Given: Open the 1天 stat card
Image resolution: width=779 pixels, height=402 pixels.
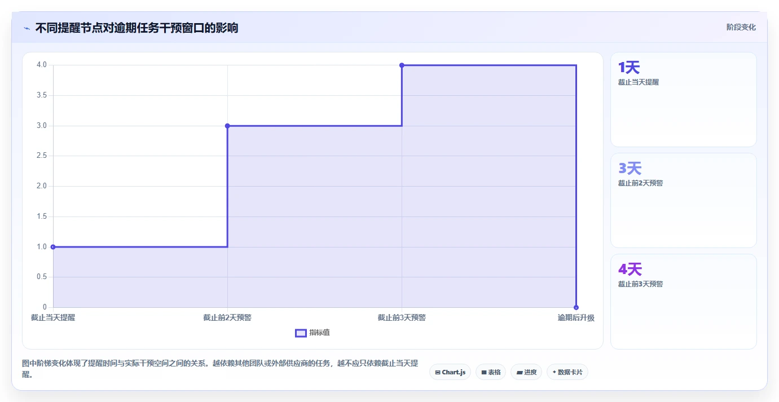Looking at the screenshot, I should (684, 100).
